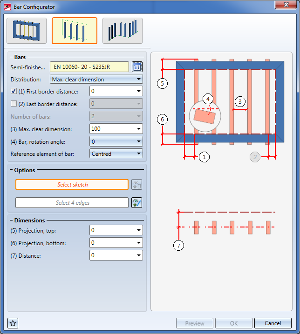Image resolution: width=300 pixels, height=334 pixels.
Task: Click the semi-finished product field EN 10060
Action: pyautogui.click(x=89, y=67)
